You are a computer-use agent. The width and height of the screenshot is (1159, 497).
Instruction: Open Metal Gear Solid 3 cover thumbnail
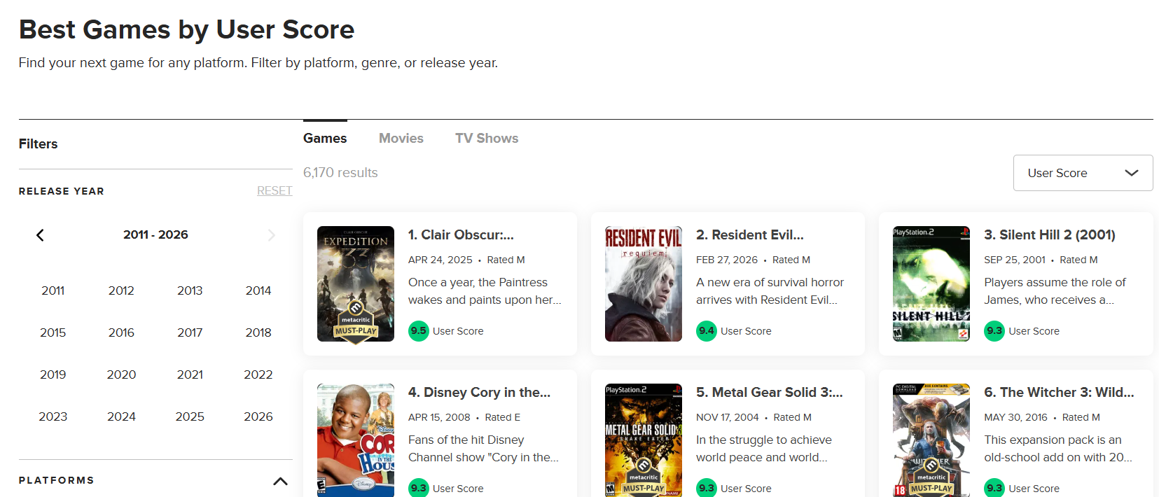pos(644,440)
